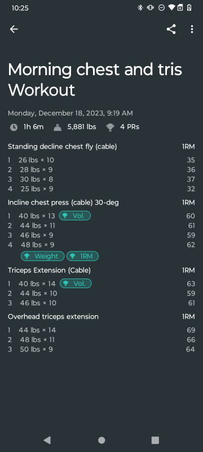Open Triceps Extension (Cable) exercise
203x452 pixels.
(49, 271)
